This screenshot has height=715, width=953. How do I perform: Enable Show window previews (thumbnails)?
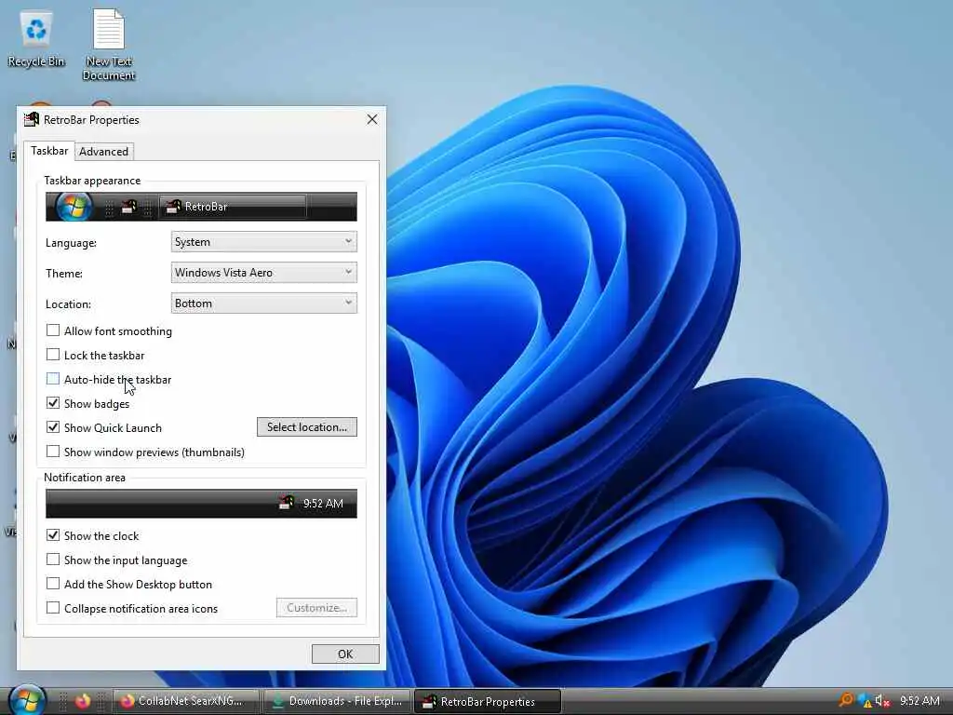(53, 452)
